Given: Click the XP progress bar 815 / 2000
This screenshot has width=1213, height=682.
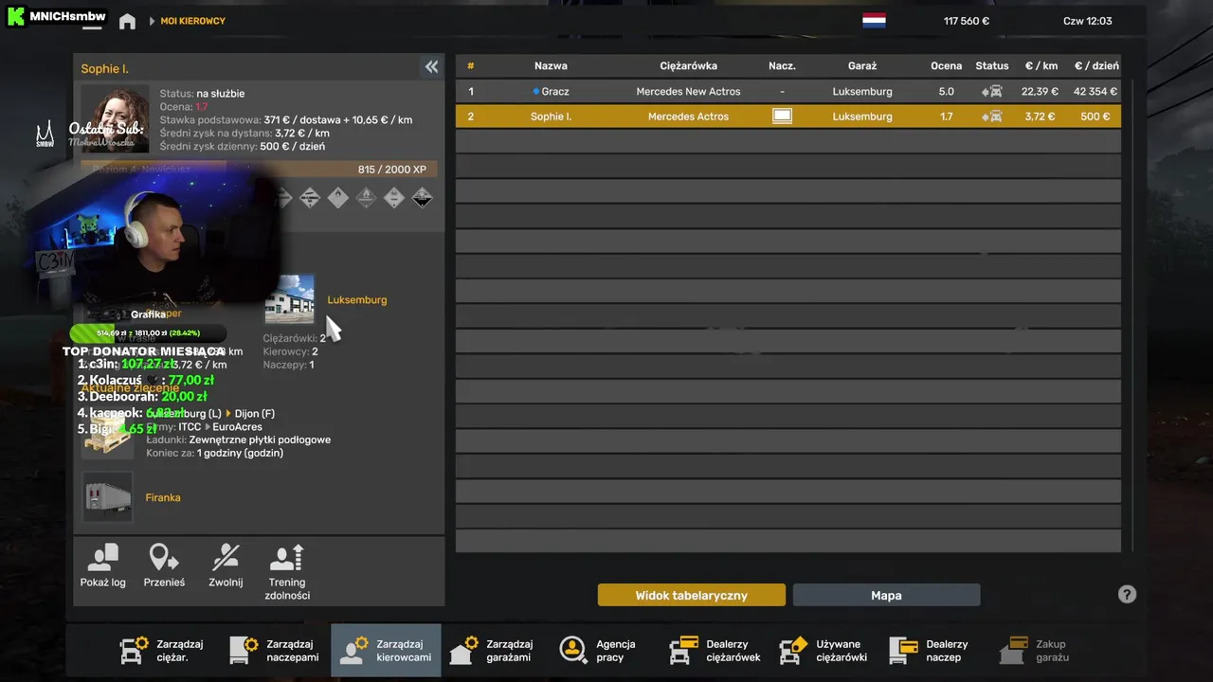Looking at the screenshot, I should pos(259,170).
